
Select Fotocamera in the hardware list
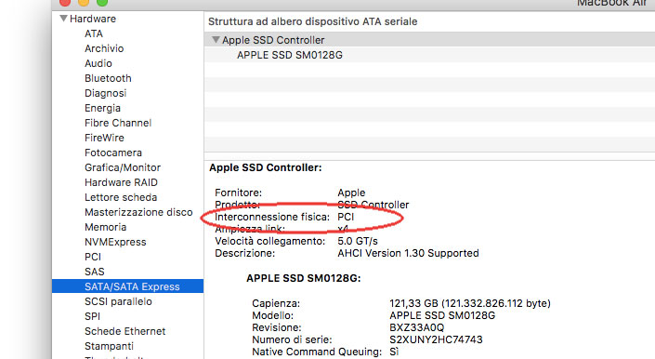tap(113, 153)
